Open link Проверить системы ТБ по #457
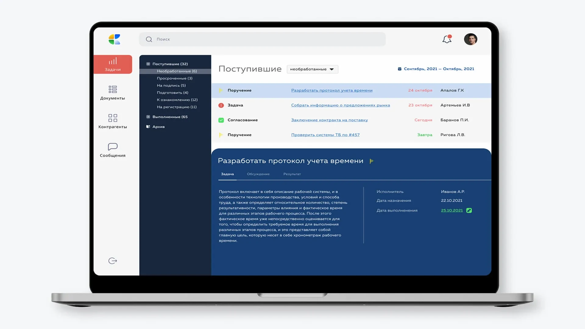Screen dimensions: 585x329 (325, 135)
